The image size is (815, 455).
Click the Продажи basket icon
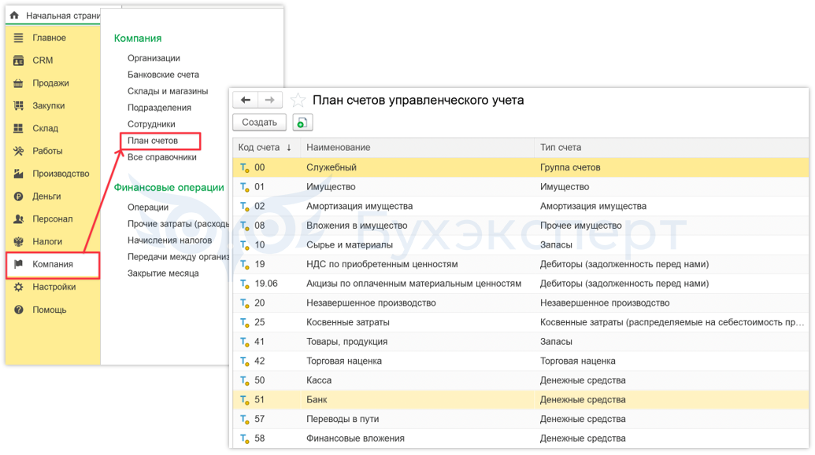[x=18, y=83]
